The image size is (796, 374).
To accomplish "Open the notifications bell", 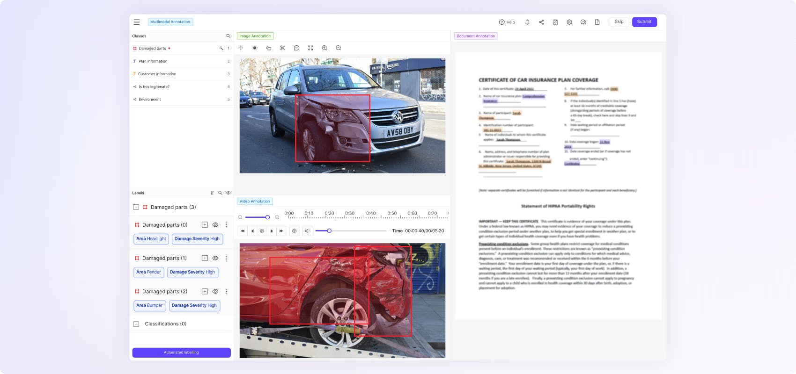I will pyautogui.click(x=527, y=22).
